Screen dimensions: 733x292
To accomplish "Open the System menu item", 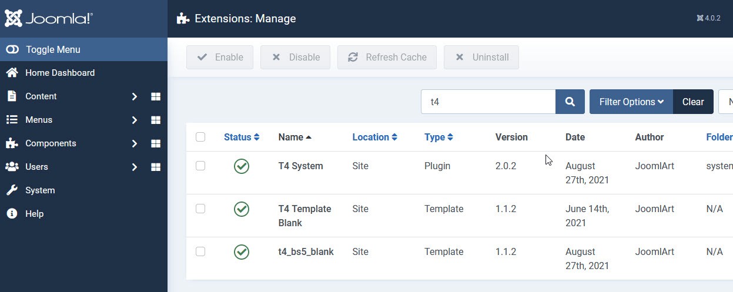I will (39, 190).
